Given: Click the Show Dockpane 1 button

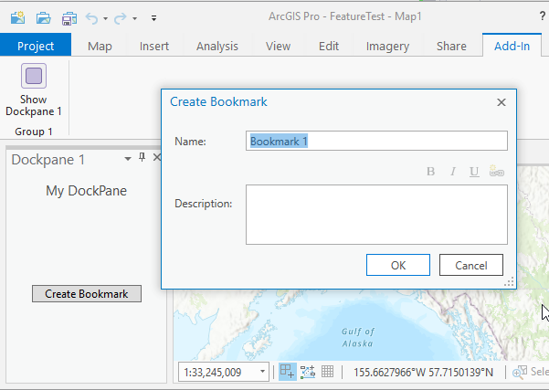Looking at the screenshot, I should tap(34, 90).
